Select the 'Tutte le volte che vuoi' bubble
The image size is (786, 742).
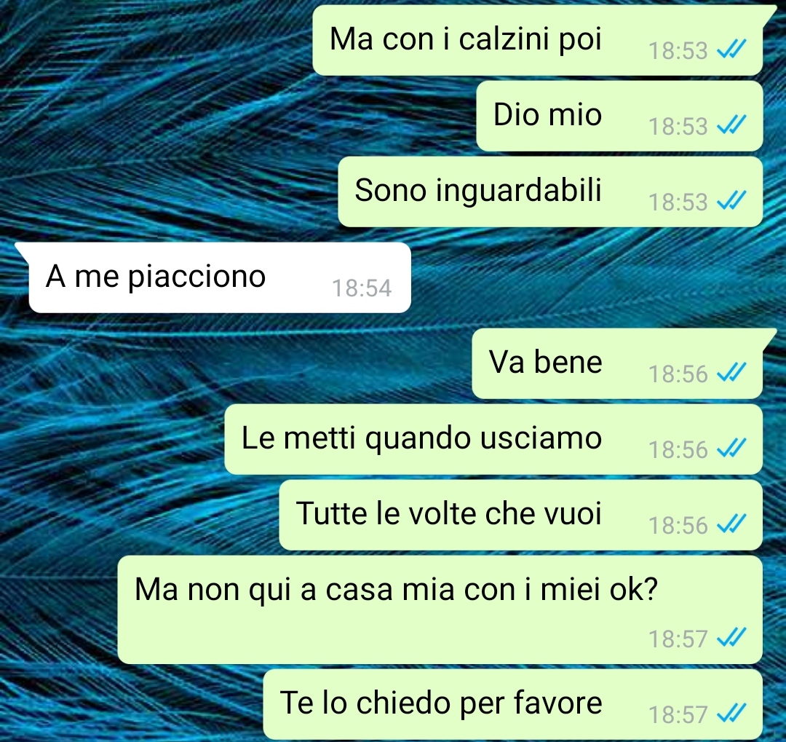[x=521, y=516]
